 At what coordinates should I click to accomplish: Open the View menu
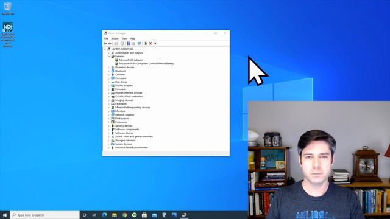[124, 38]
